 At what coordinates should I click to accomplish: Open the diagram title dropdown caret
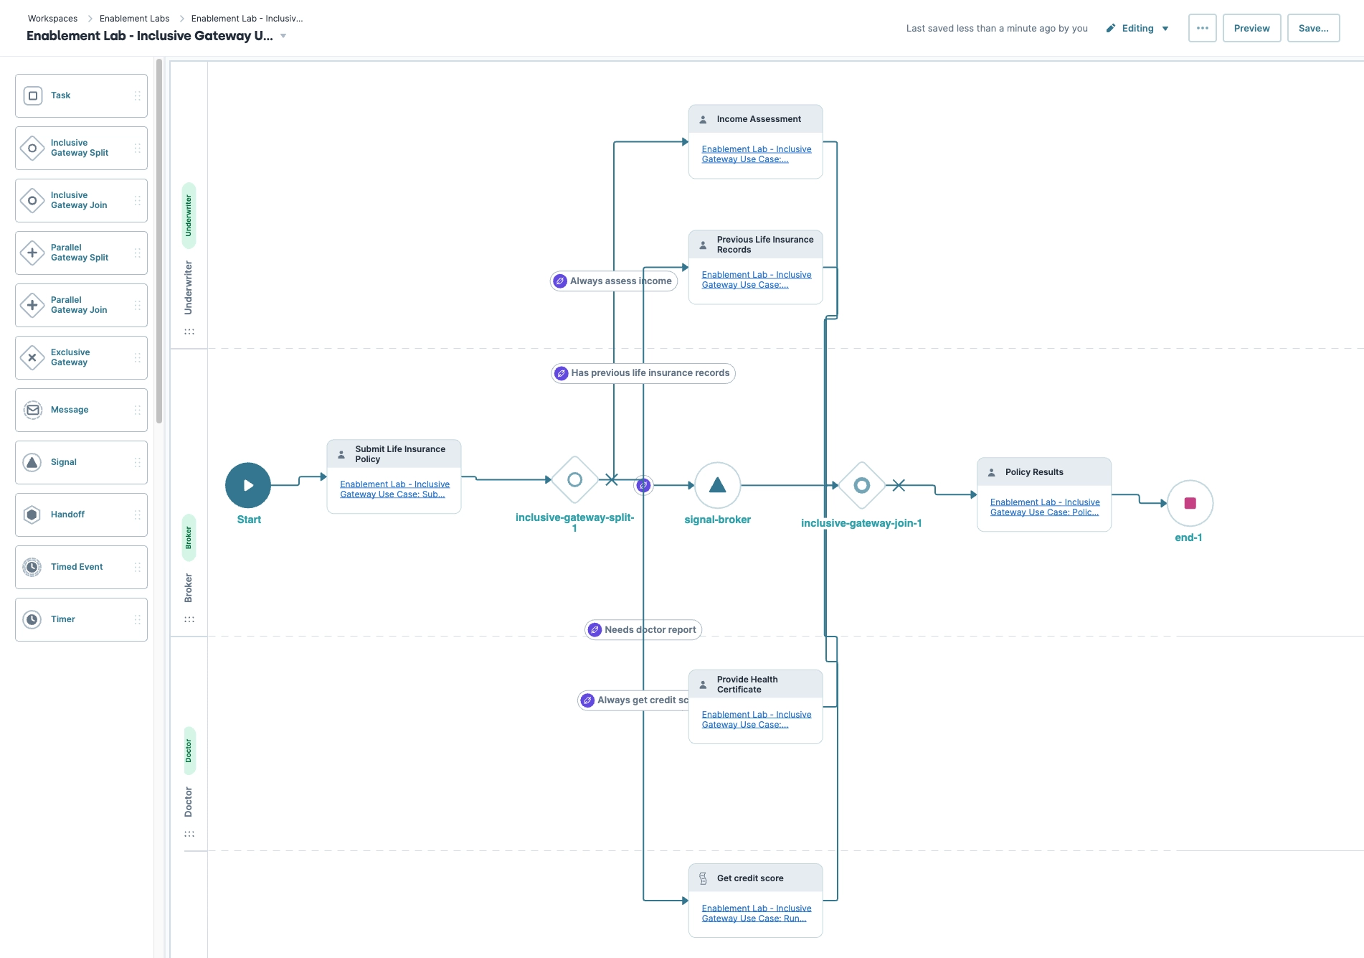click(284, 35)
